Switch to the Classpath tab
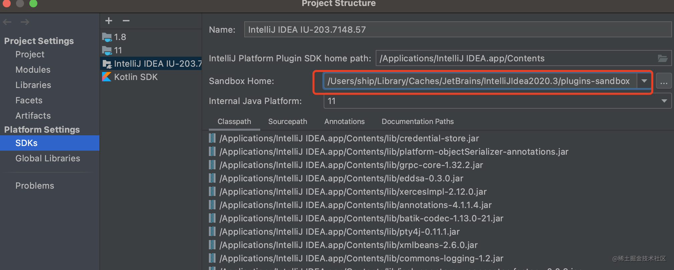This screenshot has height=270, width=674. [234, 122]
